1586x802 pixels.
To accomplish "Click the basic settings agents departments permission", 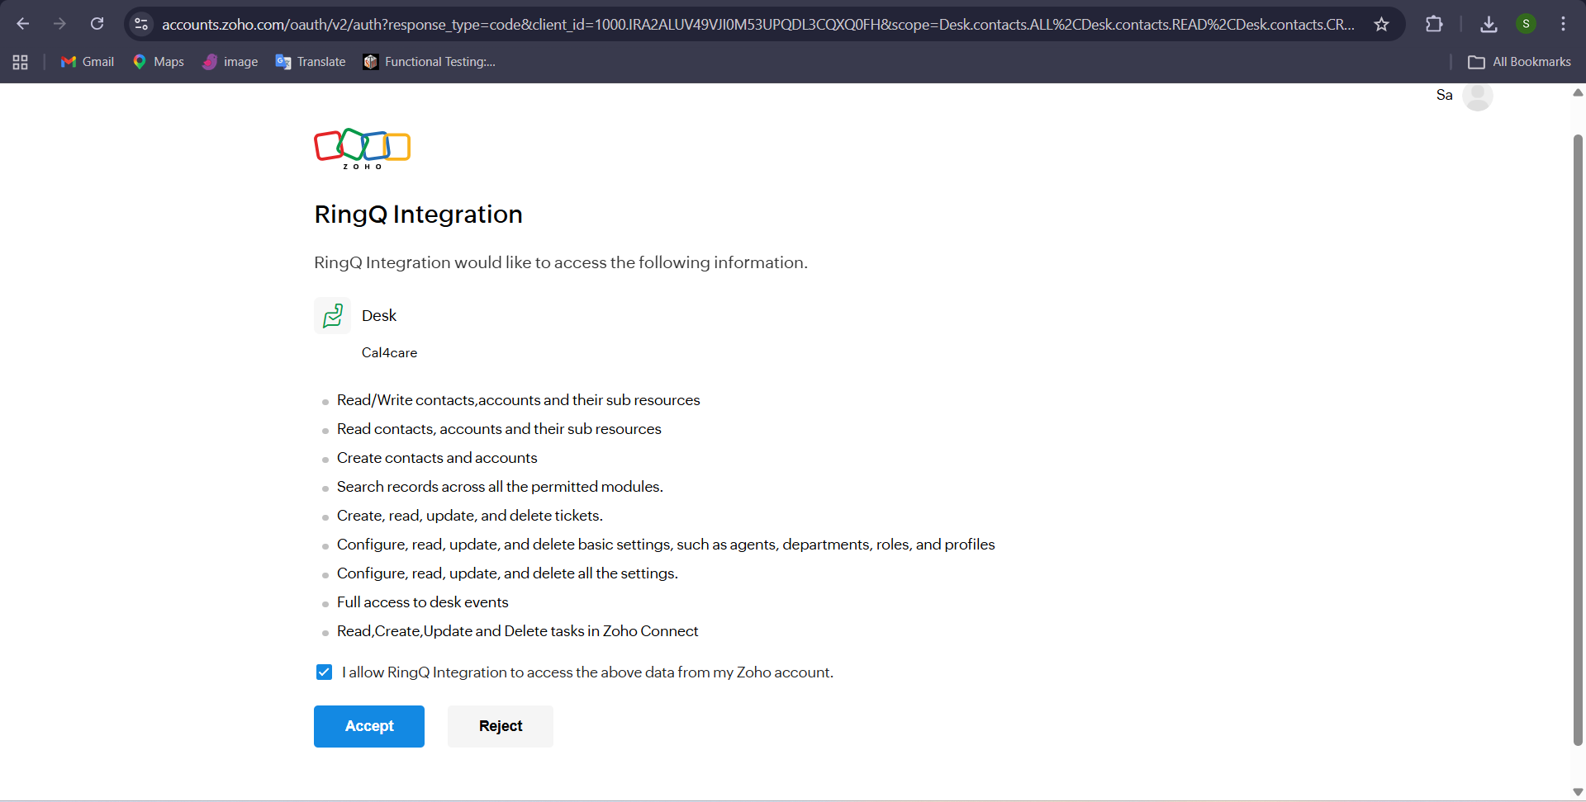I will tap(666, 545).
